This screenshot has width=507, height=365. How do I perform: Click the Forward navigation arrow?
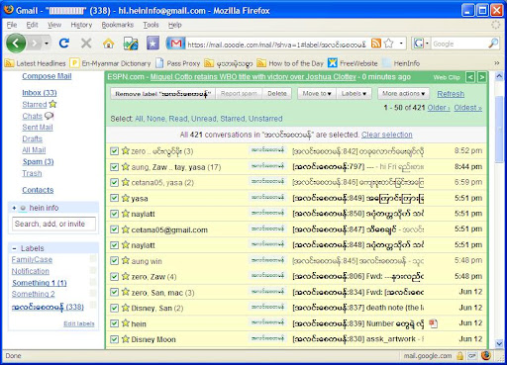click(35, 44)
